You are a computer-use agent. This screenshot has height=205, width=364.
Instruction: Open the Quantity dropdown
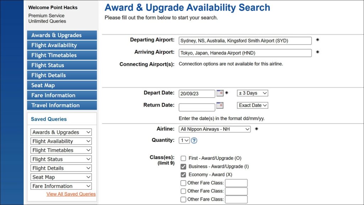tap(184, 140)
